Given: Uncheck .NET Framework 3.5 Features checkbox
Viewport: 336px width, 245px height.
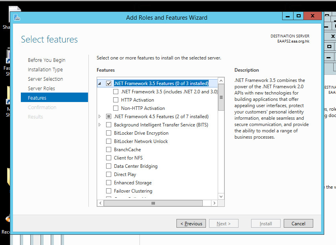Looking at the screenshot, I should click(x=108, y=84).
